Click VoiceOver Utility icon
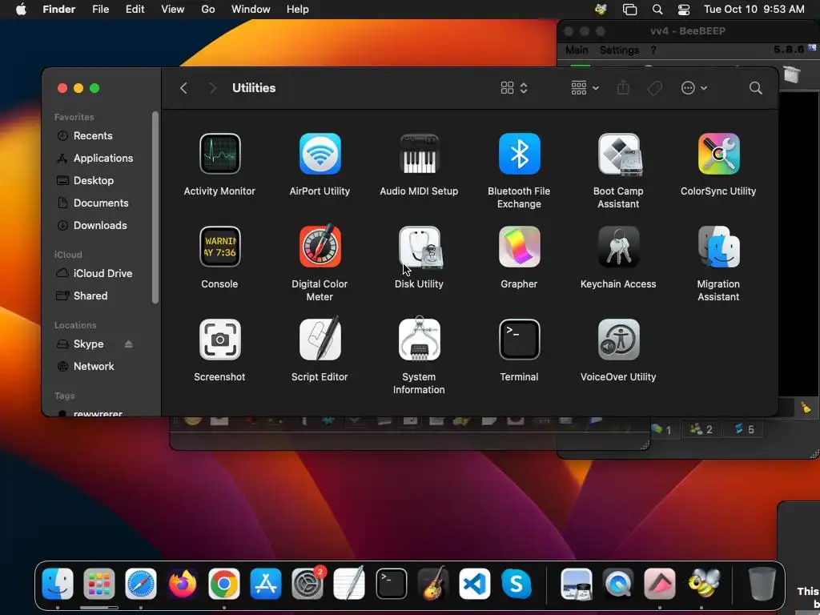Image resolution: width=820 pixels, height=615 pixels. click(619, 340)
